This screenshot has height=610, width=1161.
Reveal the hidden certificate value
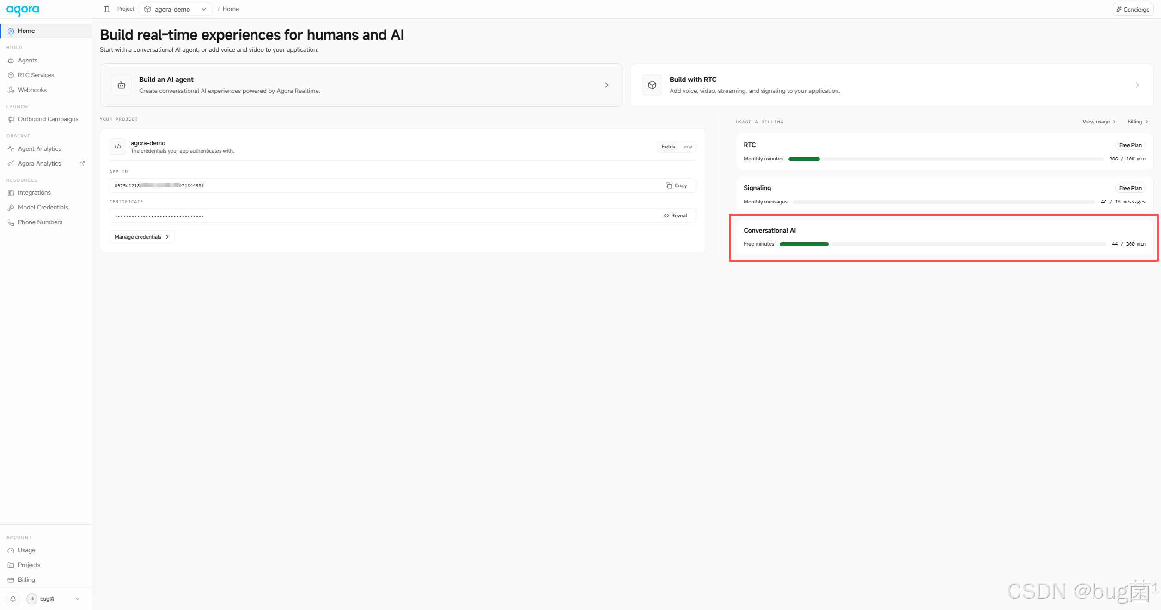point(676,216)
